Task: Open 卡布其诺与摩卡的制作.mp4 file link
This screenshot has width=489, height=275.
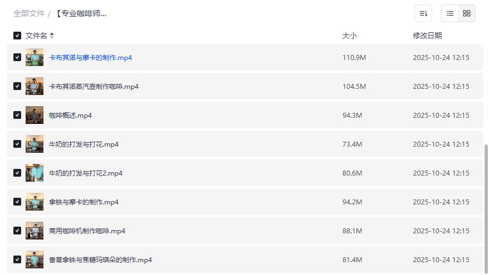Action: tap(90, 58)
